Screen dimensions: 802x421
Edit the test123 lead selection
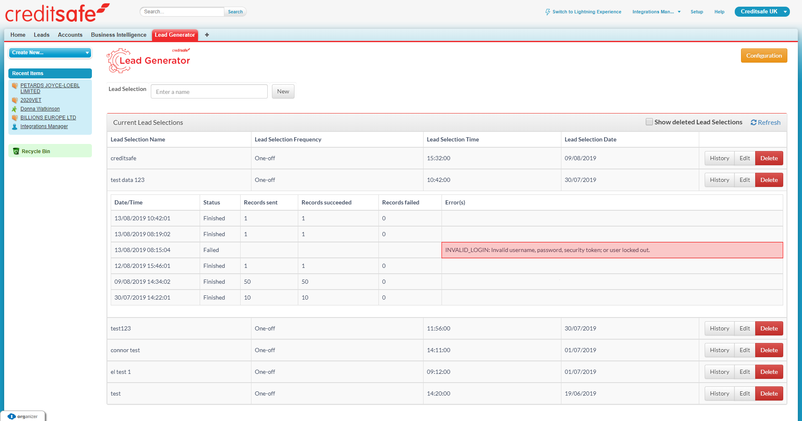tap(745, 328)
